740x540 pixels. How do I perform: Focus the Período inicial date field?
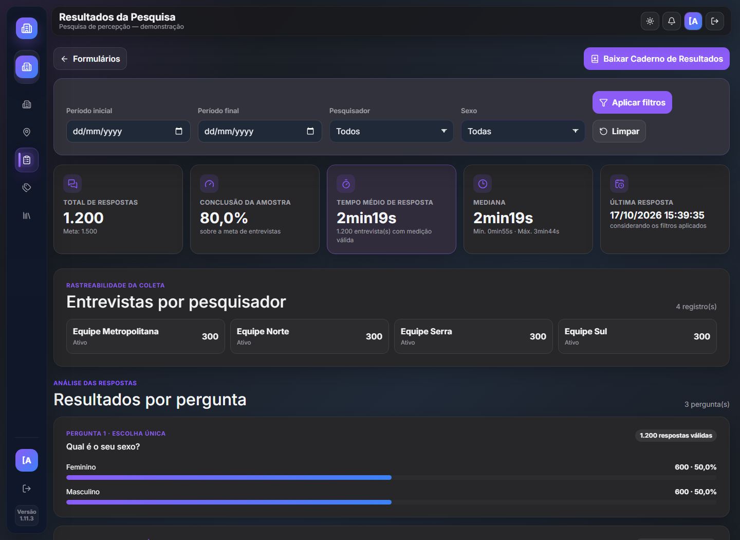point(128,131)
